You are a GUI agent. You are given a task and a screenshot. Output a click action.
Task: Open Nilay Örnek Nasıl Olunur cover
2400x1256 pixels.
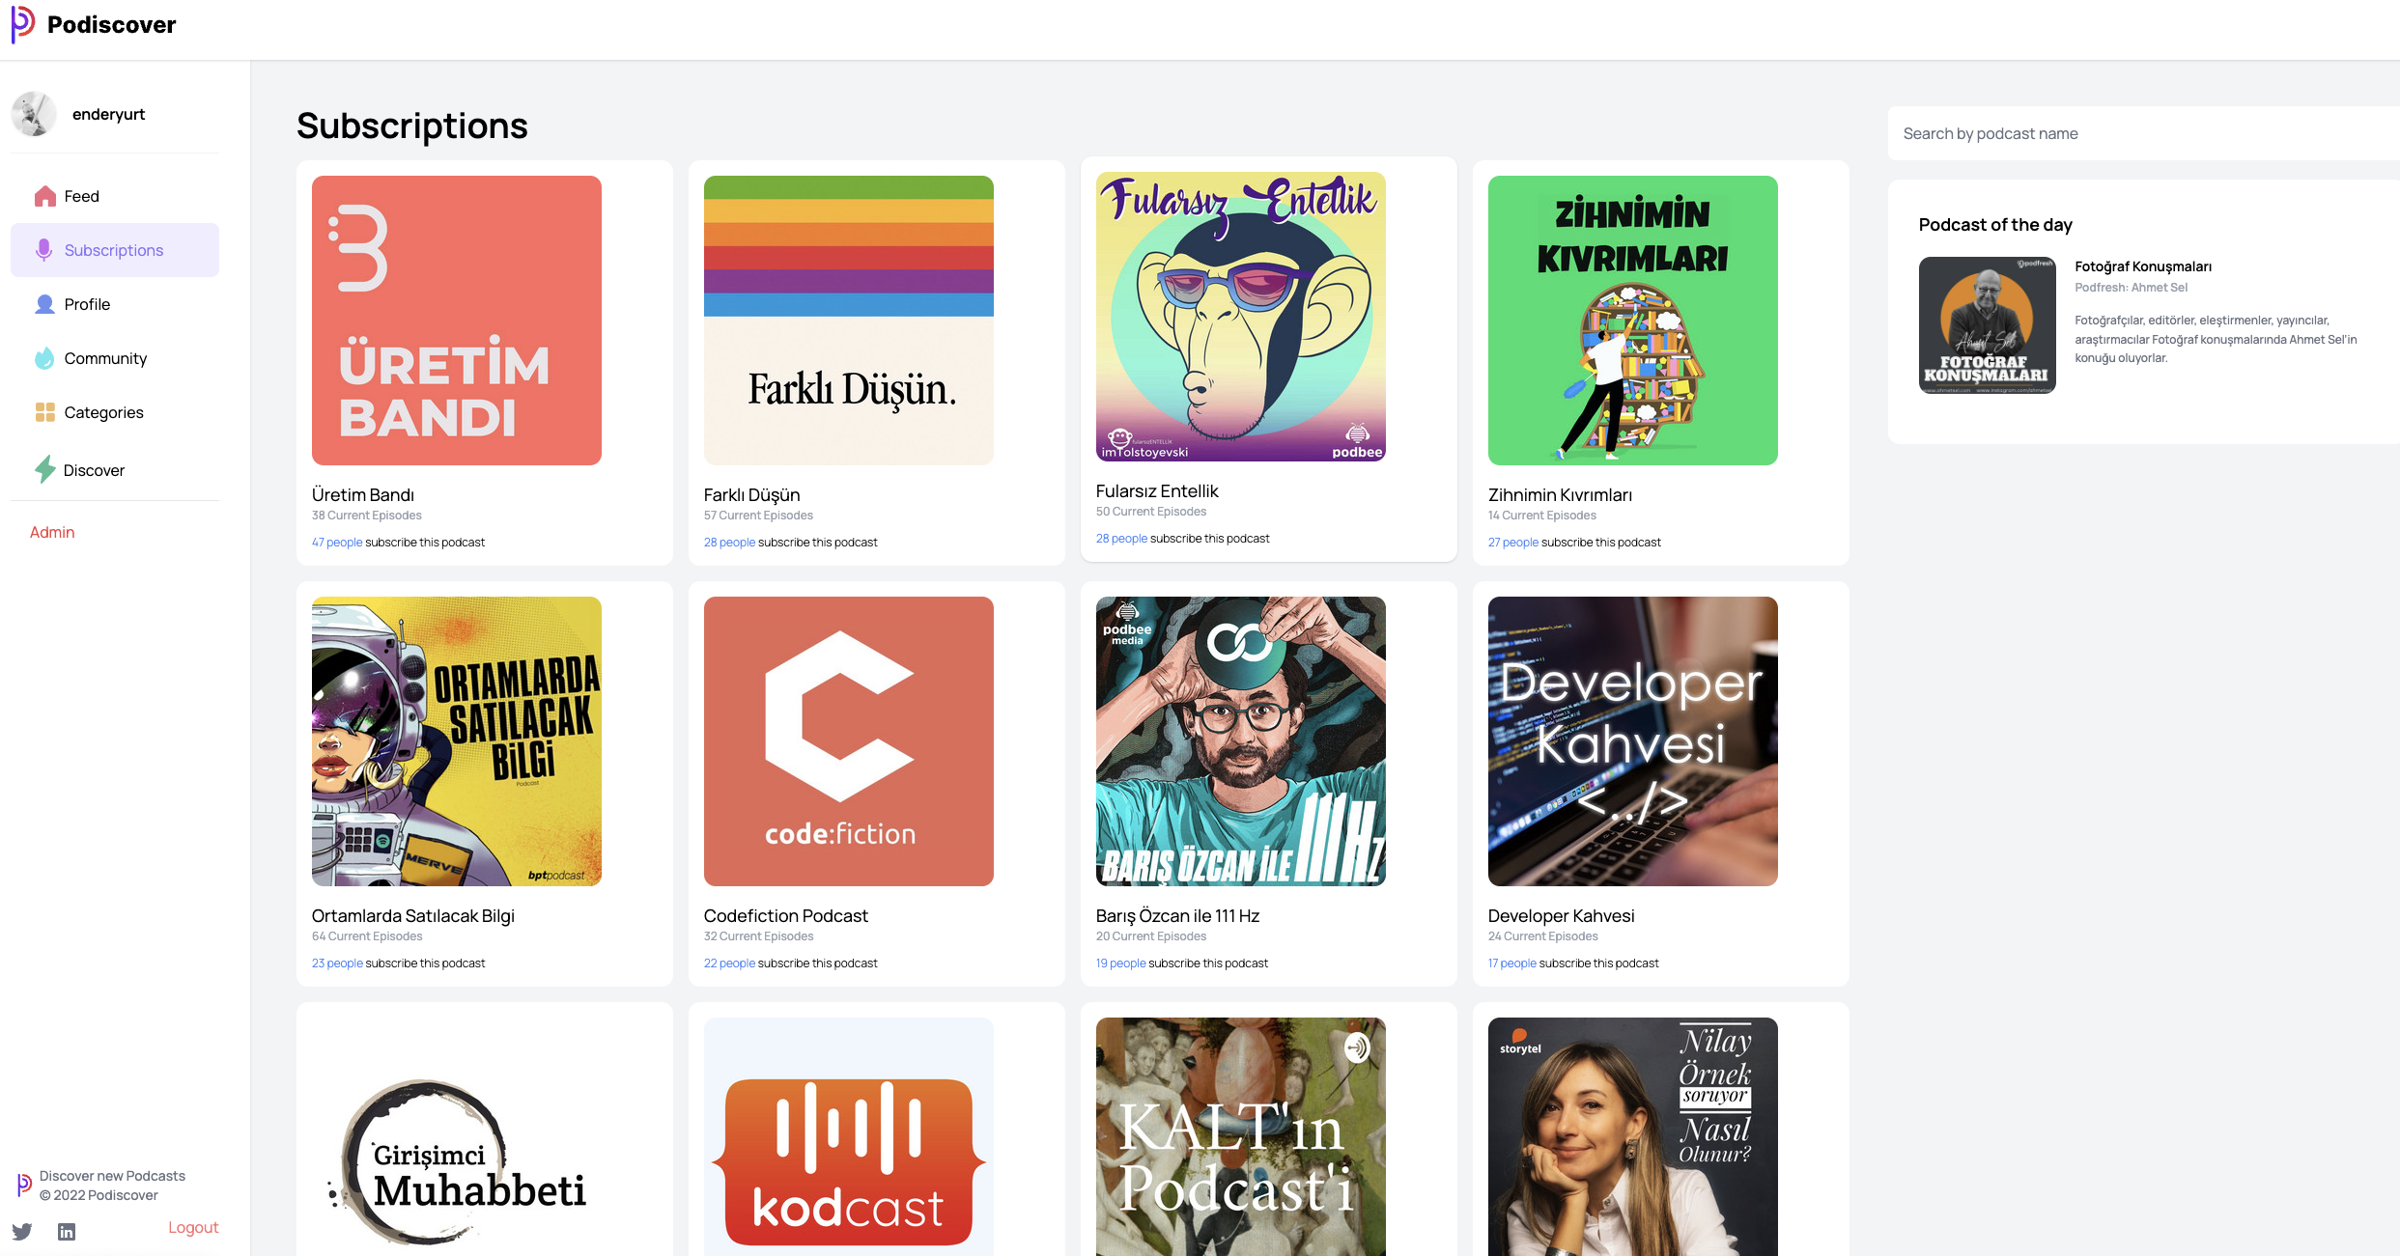tap(1633, 1136)
